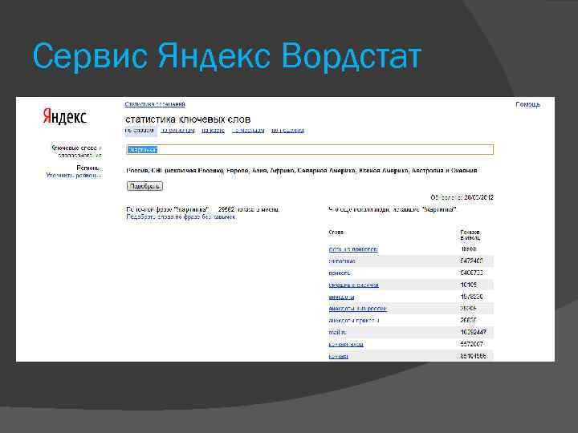Open the 'mail.ru' keyword link
This screenshot has height=433, width=578.
click(337, 332)
